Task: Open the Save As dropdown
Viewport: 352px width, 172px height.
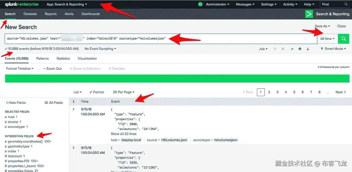Action: [322, 26]
